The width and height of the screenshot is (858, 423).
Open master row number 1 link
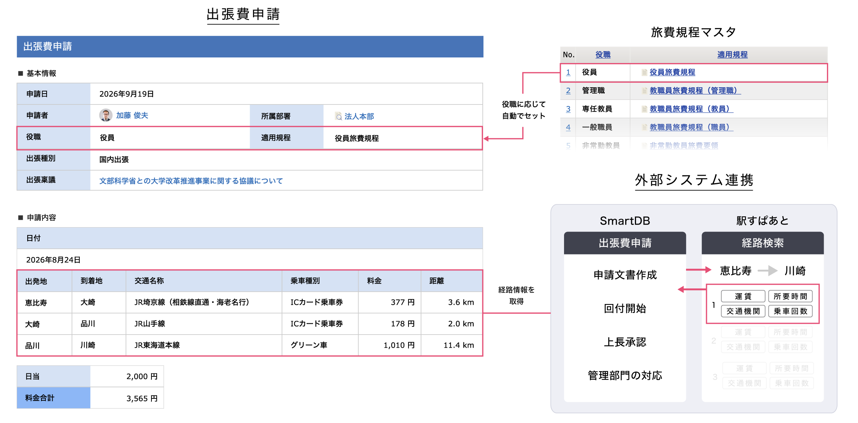point(568,72)
